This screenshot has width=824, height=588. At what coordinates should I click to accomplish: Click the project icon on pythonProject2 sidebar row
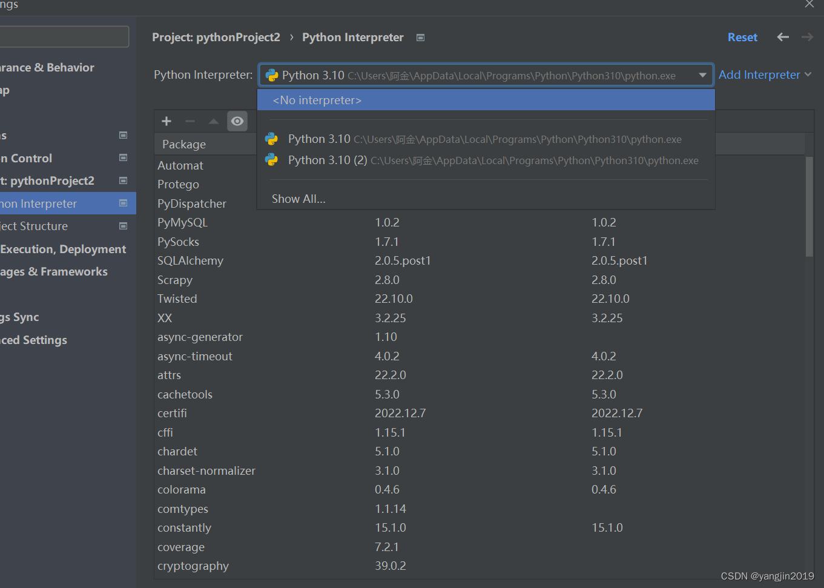(x=124, y=180)
